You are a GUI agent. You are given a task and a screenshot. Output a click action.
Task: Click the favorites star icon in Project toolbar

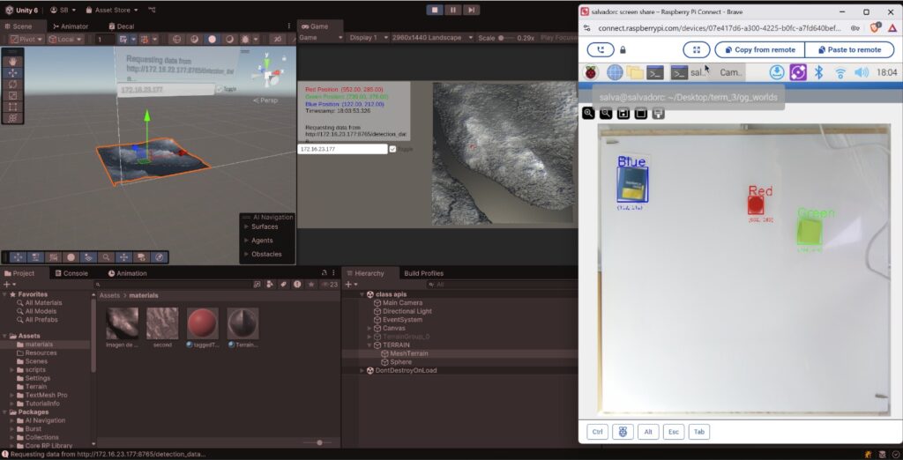[x=311, y=285]
